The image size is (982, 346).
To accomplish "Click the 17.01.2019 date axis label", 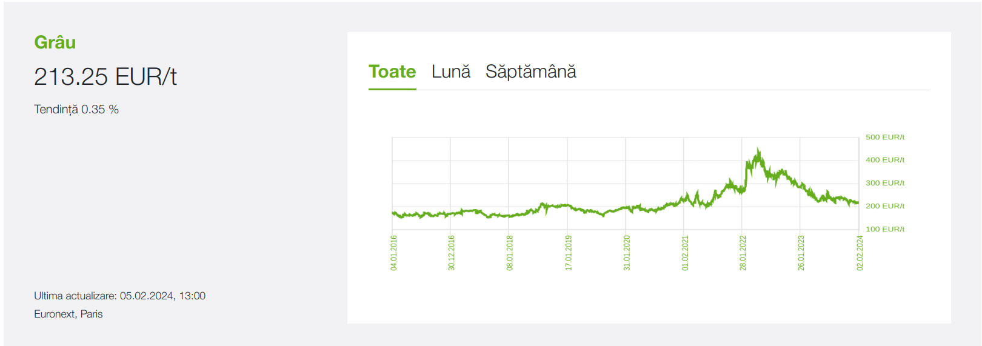I will (569, 253).
